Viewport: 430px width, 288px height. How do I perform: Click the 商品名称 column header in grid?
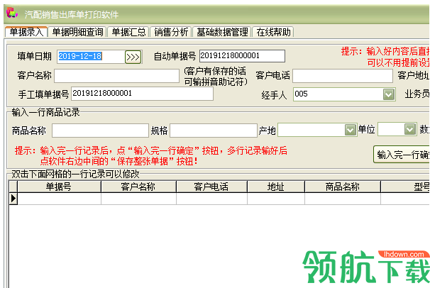pyautogui.click(x=343, y=187)
